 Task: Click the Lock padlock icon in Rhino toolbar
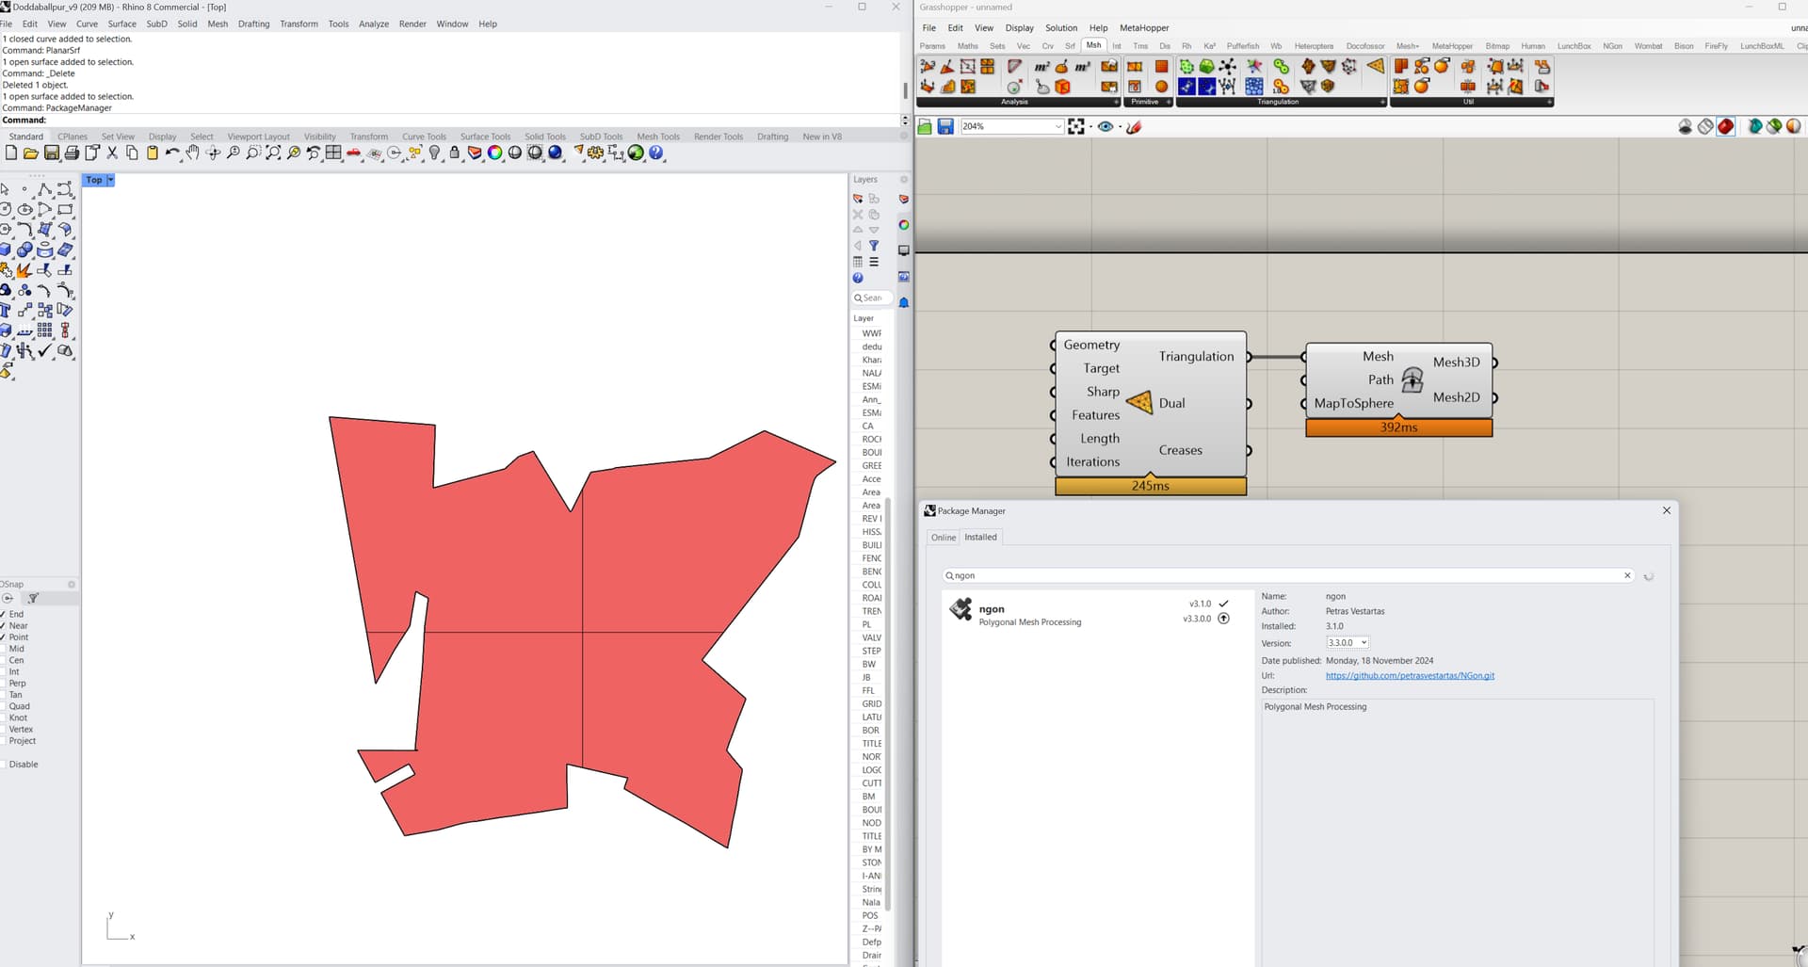pyautogui.click(x=455, y=153)
